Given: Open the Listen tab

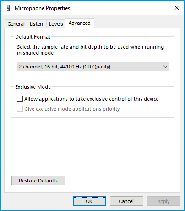Looking at the screenshot, I should [36, 24].
